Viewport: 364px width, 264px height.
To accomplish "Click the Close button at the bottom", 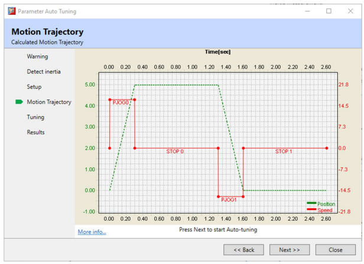I will pyautogui.click(x=335, y=250).
